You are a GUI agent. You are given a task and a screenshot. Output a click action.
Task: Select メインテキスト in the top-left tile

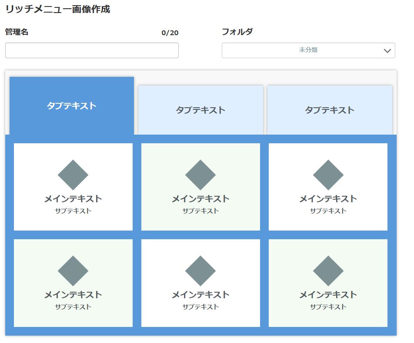point(73,199)
